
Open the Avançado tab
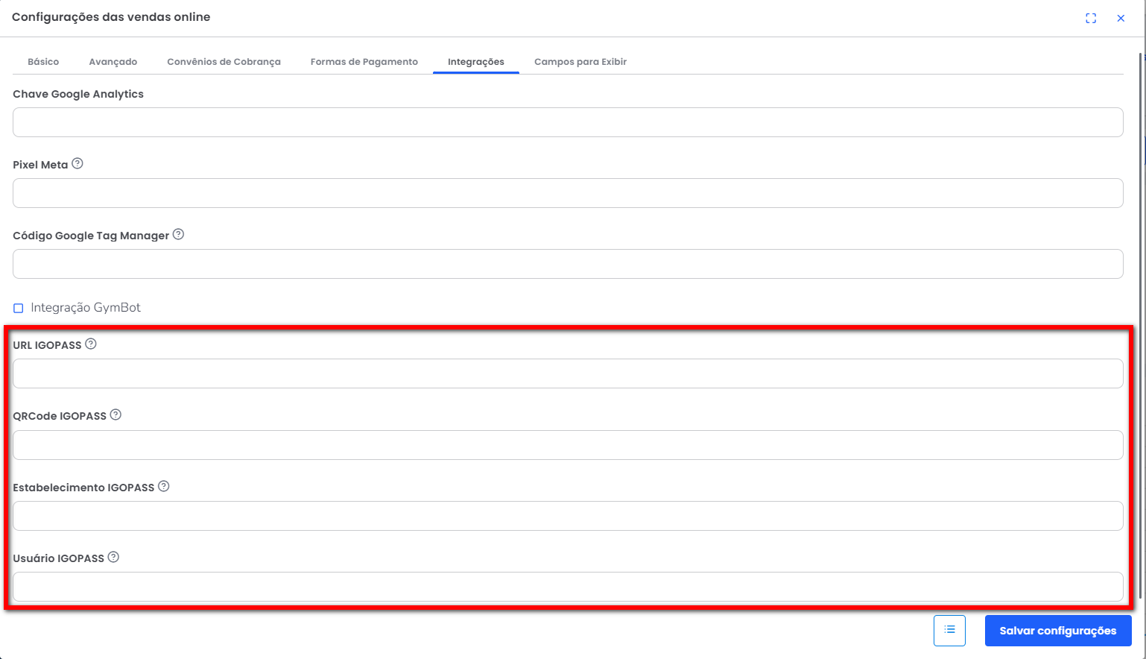pyautogui.click(x=113, y=62)
